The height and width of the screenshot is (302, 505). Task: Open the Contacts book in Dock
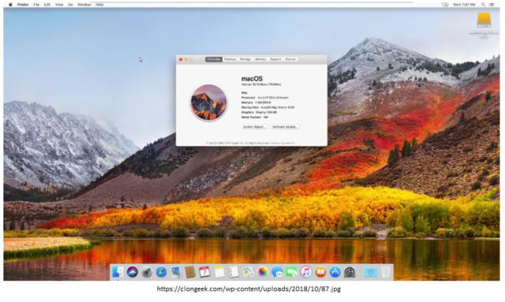(190, 272)
